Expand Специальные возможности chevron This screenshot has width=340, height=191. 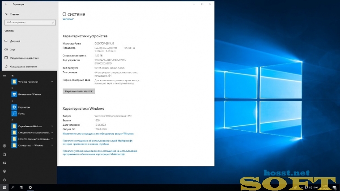pyautogui.click(x=52, y=133)
